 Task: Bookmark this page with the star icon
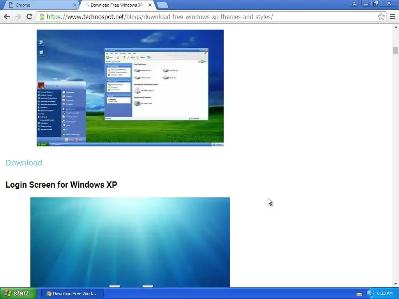[381, 17]
